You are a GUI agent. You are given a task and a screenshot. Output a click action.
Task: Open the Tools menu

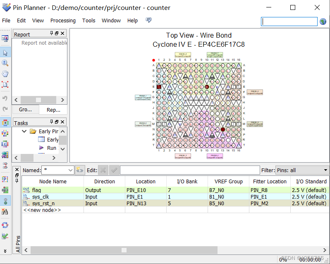[88, 20]
